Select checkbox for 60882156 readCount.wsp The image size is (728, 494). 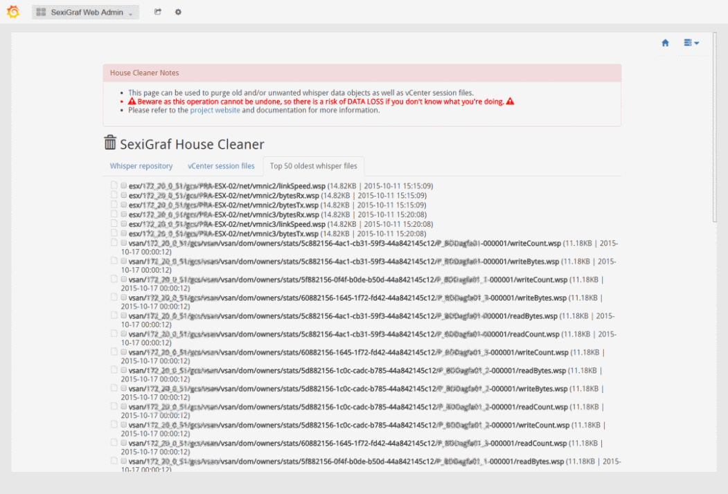coord(124,443)
